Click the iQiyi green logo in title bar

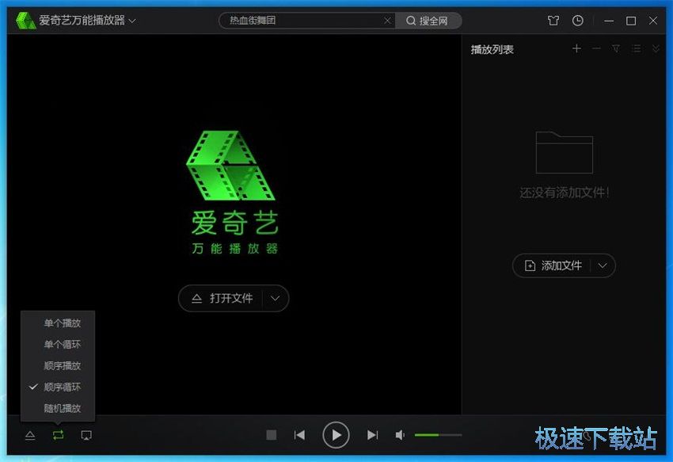pyautogui.click(x=25, y=21)
